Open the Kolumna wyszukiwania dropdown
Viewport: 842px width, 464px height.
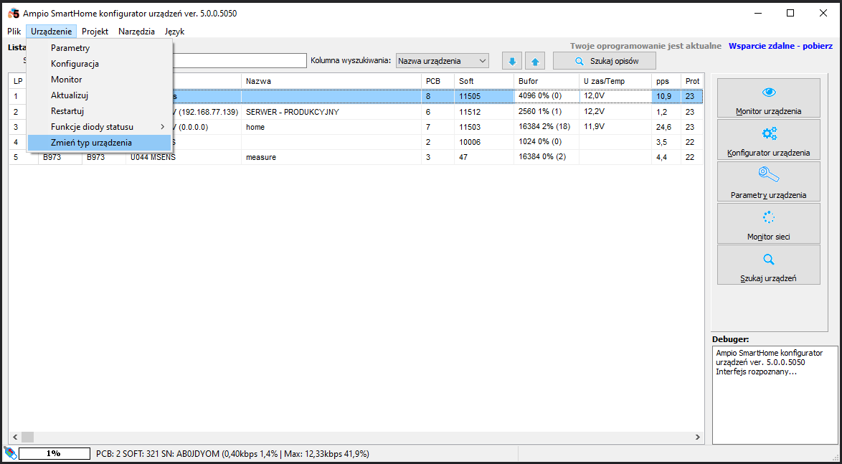coord(442,61)
